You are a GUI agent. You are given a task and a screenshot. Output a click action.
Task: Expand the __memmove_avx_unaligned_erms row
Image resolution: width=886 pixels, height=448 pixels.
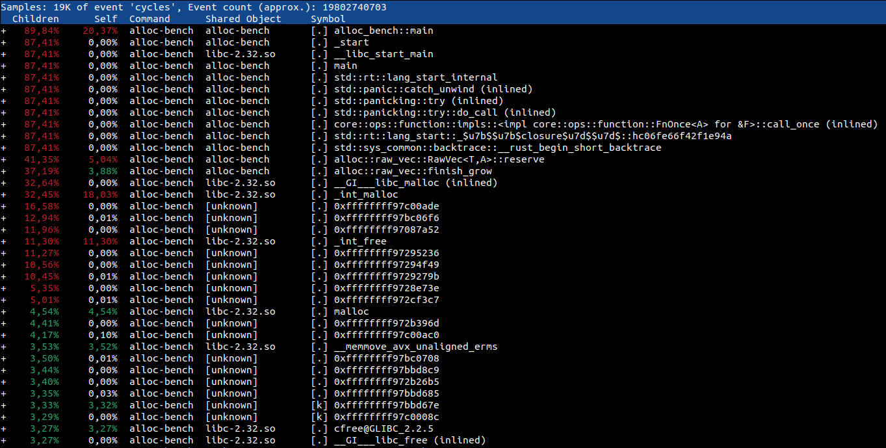pos(3,347)
